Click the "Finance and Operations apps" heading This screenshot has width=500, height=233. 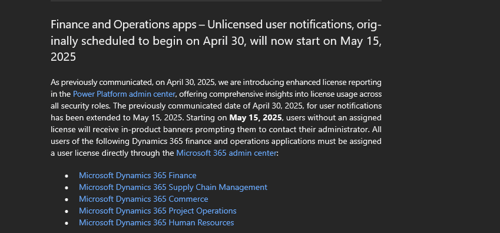pos(124,25)
